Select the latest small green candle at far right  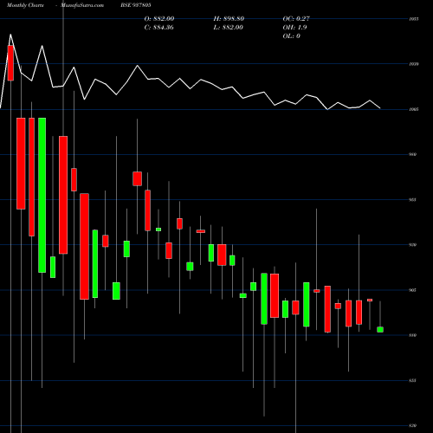380,330
